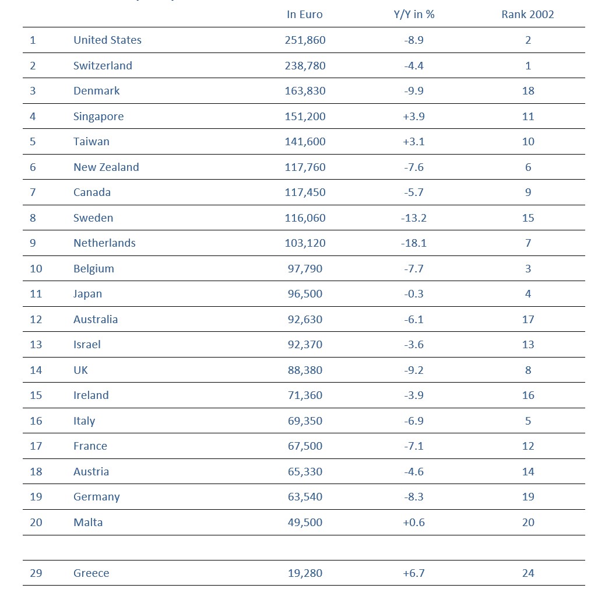612x599 pixels.
Task: Select the United States country cell
Action: pyautogui.click(x=107, y=40)
